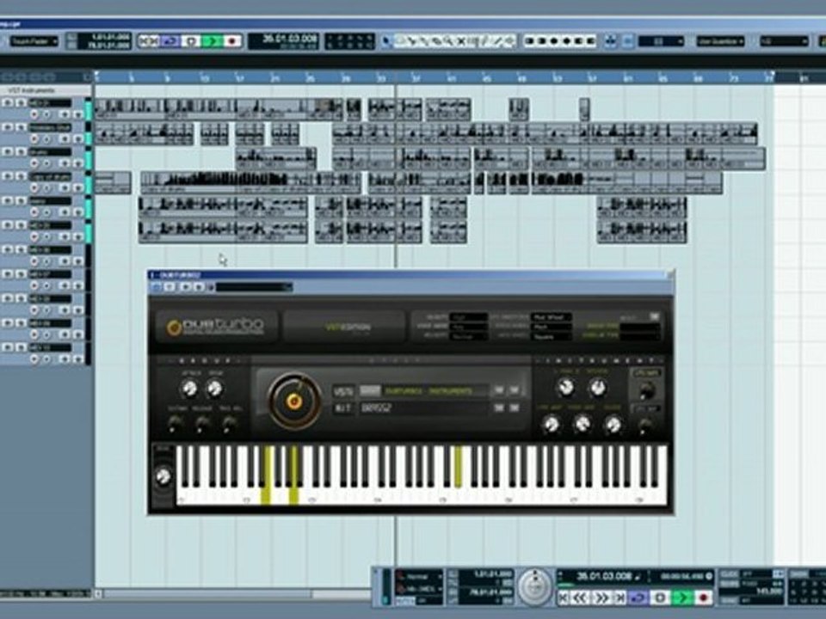Select the Object Selection arrow tool
This screenshot has width=826, height=619.
(387, 41)
